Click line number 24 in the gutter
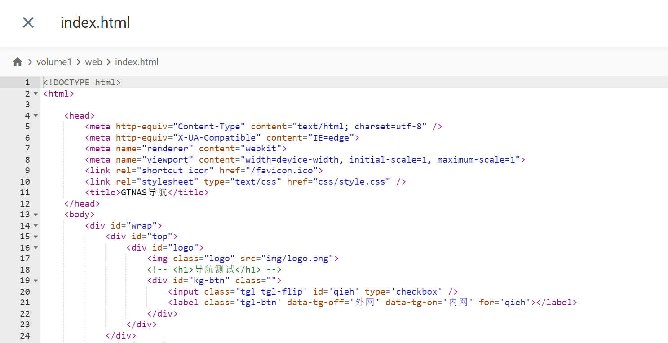Screen dimensions: 668x343 point(25,335)
